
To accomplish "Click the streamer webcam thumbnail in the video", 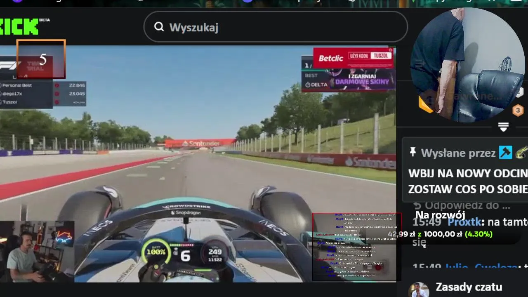I will tap(37, 252).
